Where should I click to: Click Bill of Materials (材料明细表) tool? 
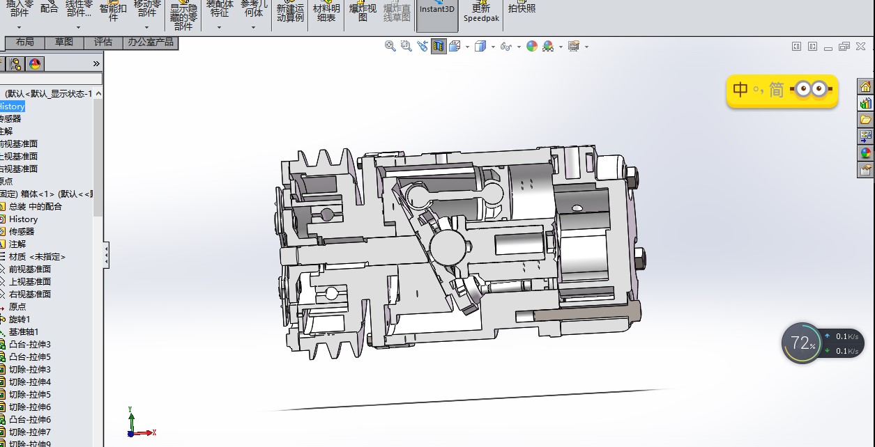(x=326, y=13)
